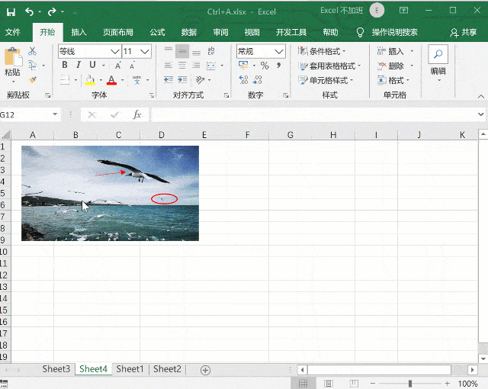Apply borders with the border icon
Viewport: 488px width, 389px height.
(x=65, y=80)
